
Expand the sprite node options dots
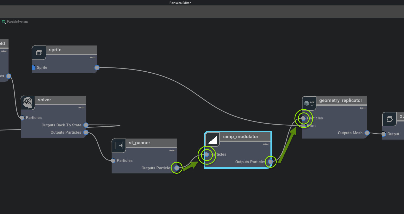[92, 57]
